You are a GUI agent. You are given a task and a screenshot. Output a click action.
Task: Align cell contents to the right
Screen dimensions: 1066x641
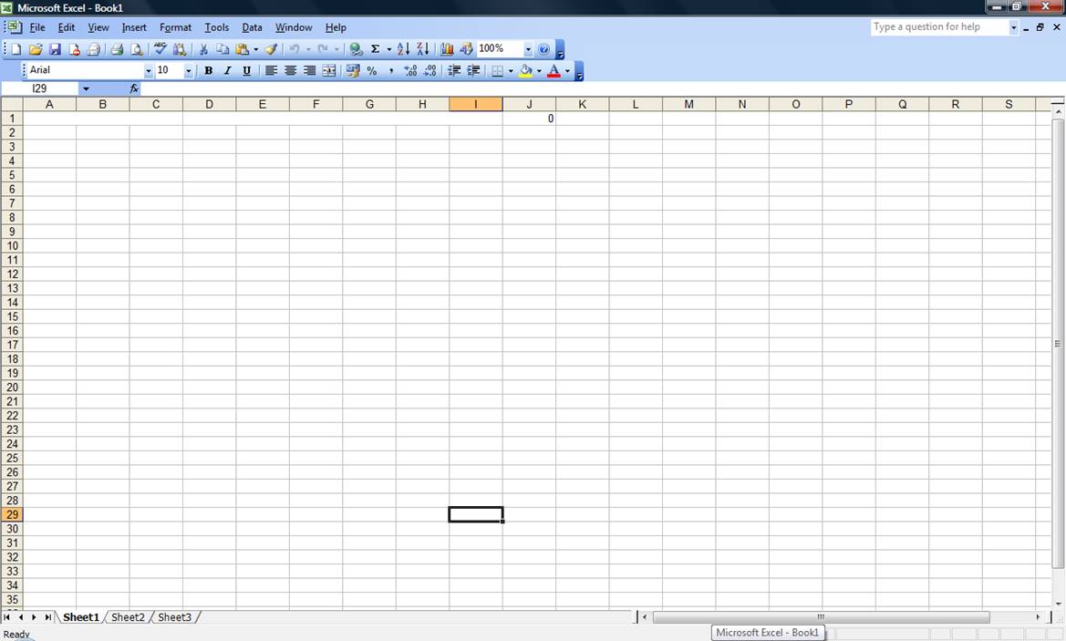click(309, 71)
